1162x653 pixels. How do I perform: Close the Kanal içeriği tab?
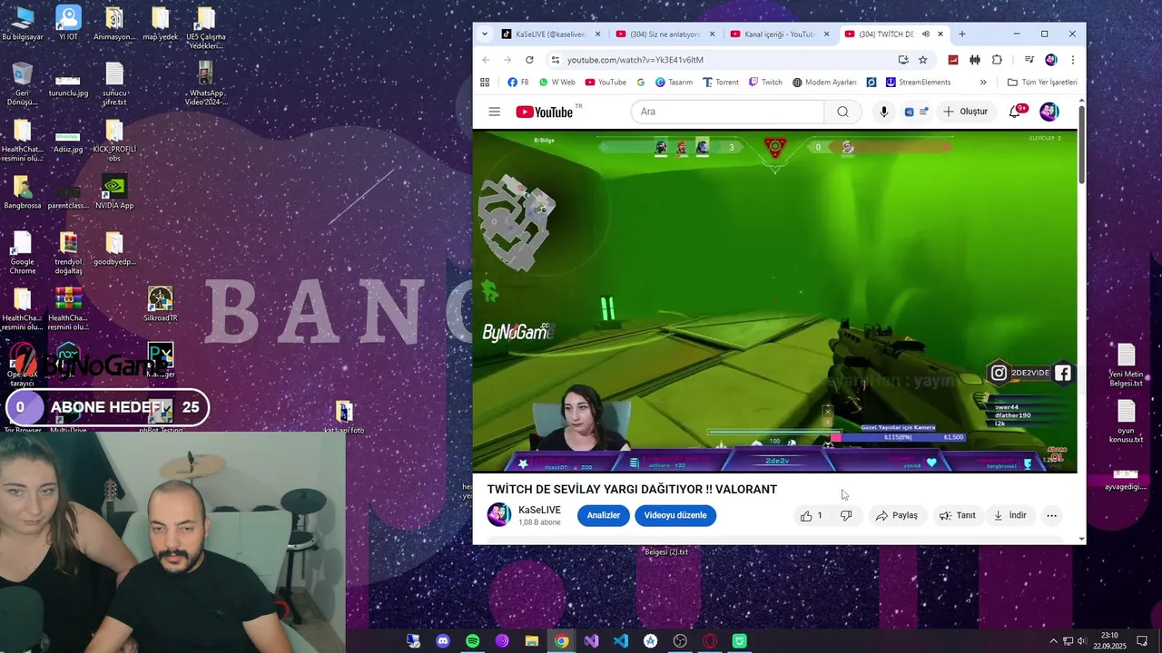(x=826, y=34)
